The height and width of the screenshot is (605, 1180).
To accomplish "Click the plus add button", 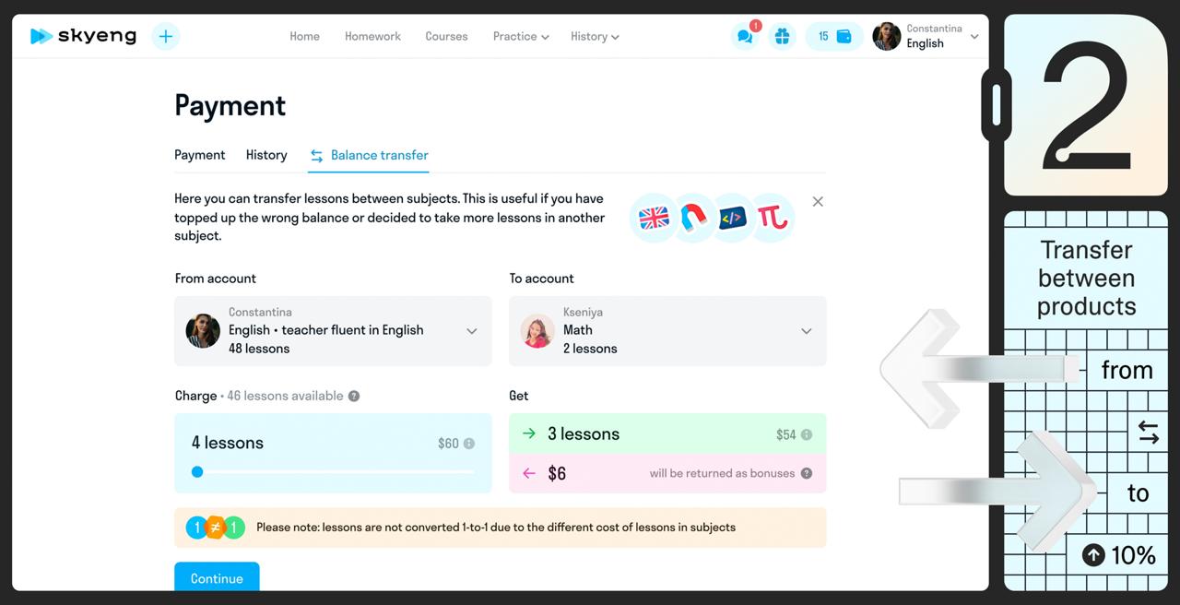I will (x=166, y=36).
